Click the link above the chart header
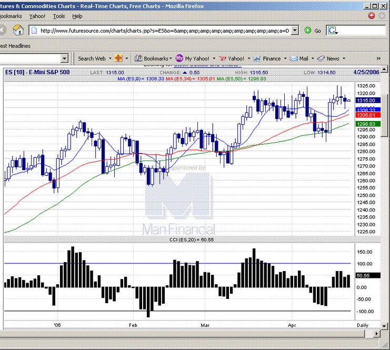Viewport: 390px width, 350px height. (x=207, y=65)
